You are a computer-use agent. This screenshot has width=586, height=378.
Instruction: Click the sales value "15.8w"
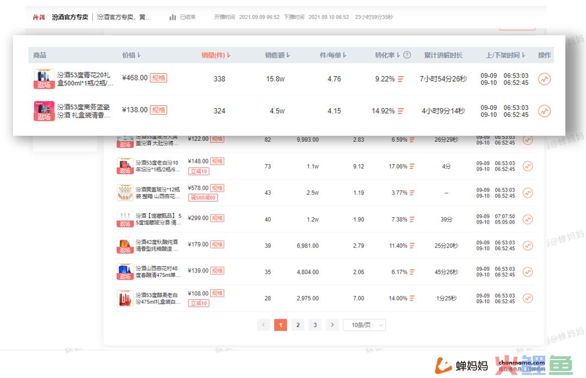point(275,79)
